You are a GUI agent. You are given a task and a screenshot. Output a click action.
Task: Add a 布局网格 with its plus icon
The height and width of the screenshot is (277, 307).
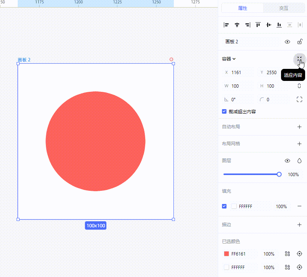[299, 144]
